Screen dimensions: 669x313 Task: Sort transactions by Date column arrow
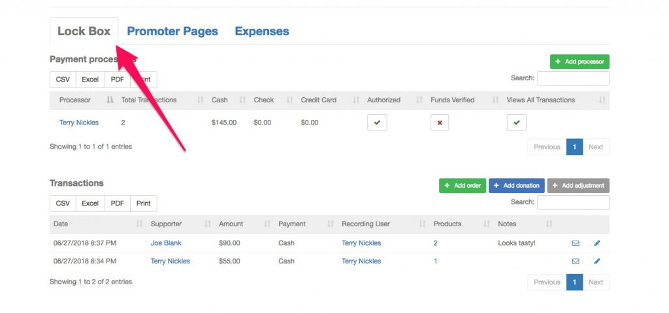[139, 224]
